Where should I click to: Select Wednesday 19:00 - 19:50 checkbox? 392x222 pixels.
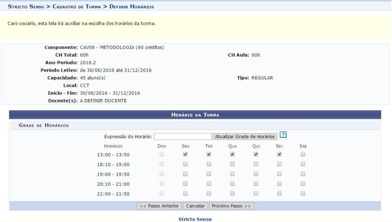[233, 174]
